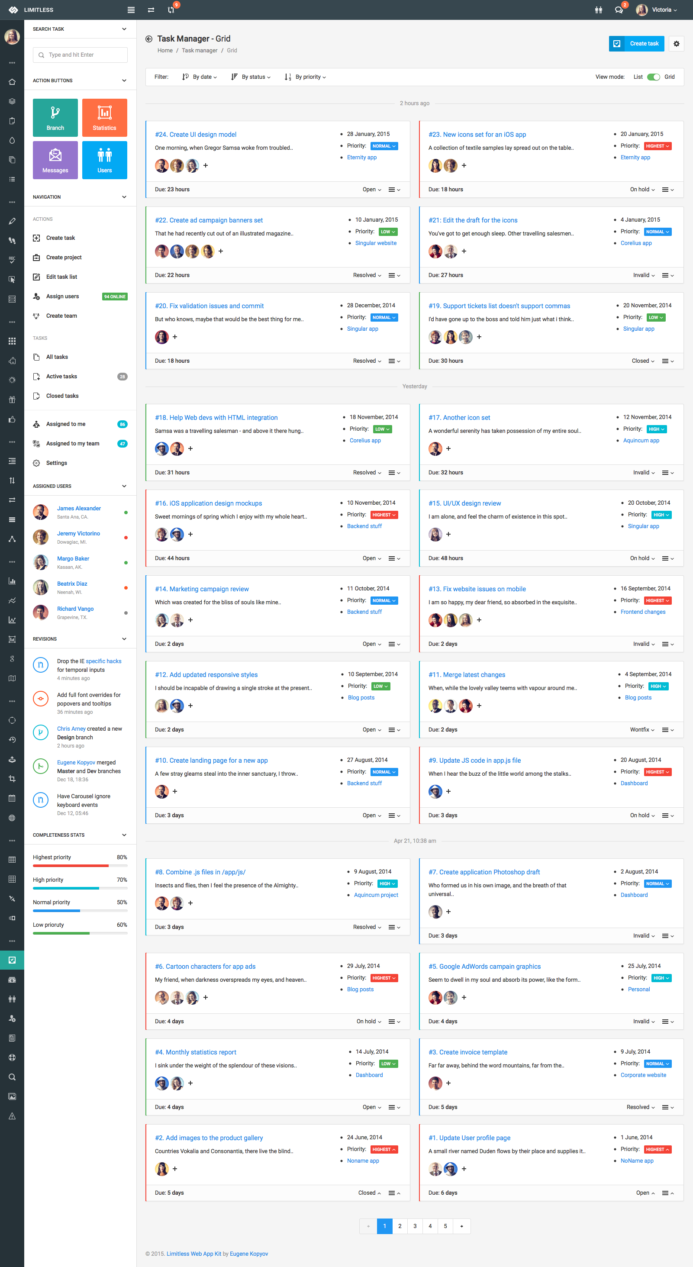Open the hamburger actions menu on task #23

coord(667,190)
